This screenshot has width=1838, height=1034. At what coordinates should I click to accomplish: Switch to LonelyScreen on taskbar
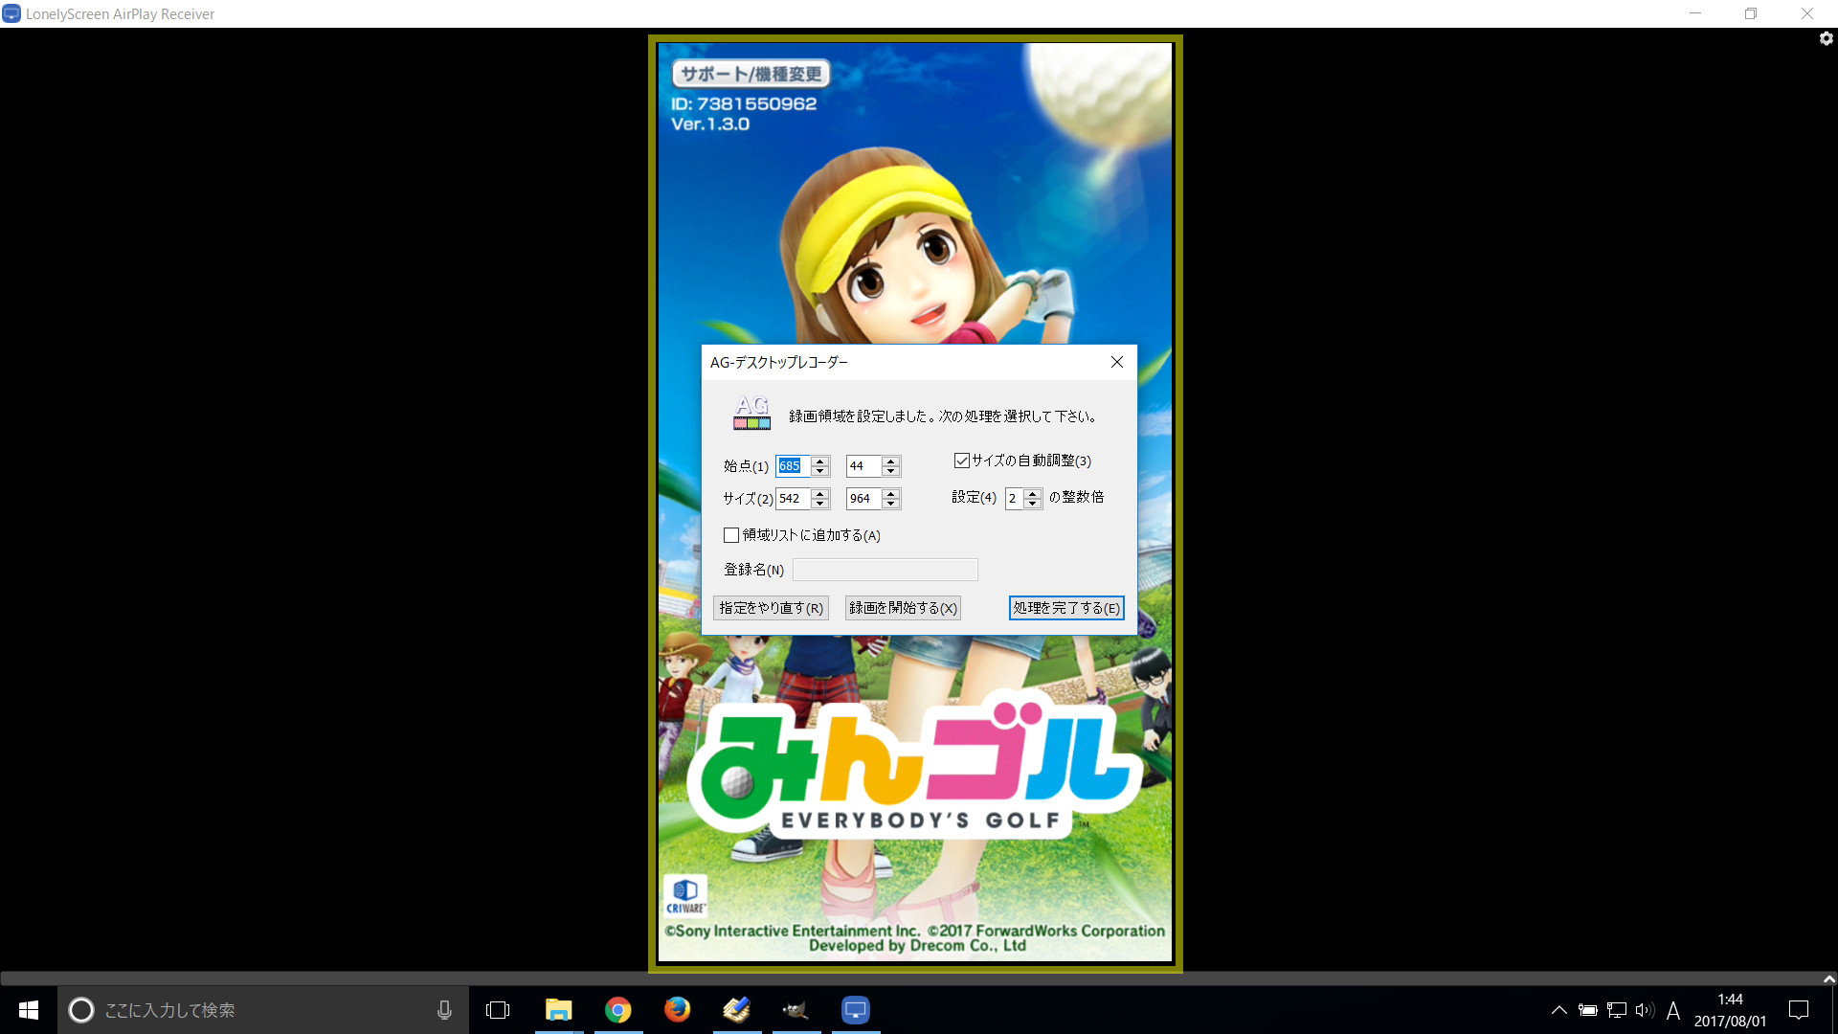856,1010
